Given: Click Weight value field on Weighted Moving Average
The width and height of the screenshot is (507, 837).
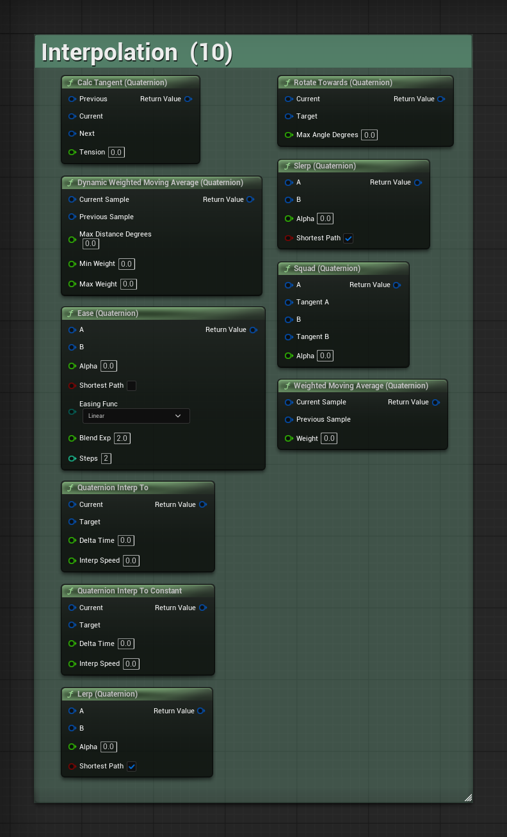Looking at the screenshot, I should [x=329, y=439].
